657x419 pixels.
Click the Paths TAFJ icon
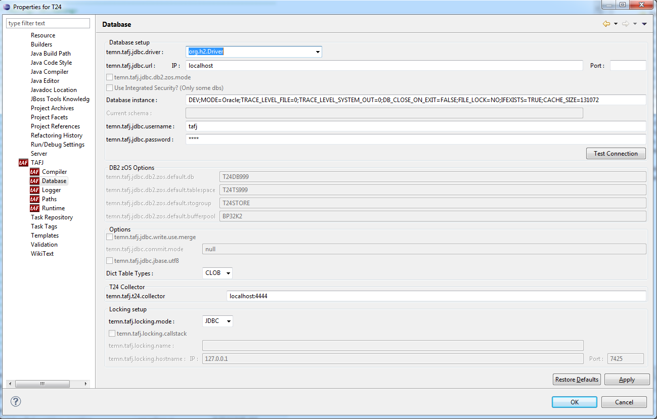(34, 199)
